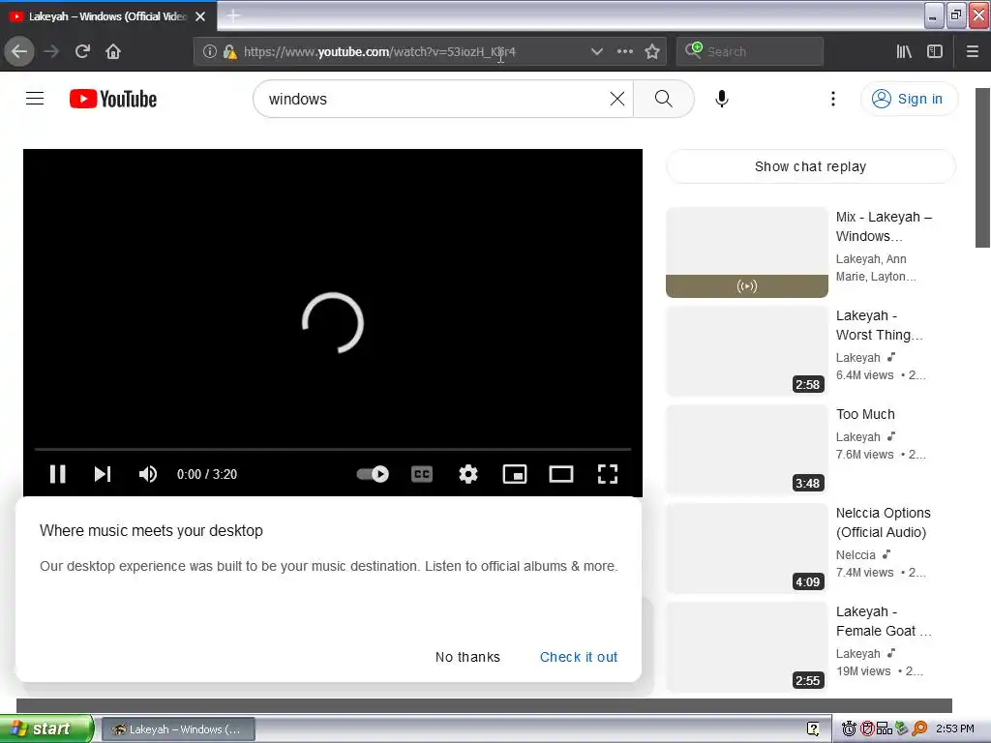This screenshot has width=991, height=743.
Task: Mute the video volume speaker icon
Action: (x=148, y=474)
